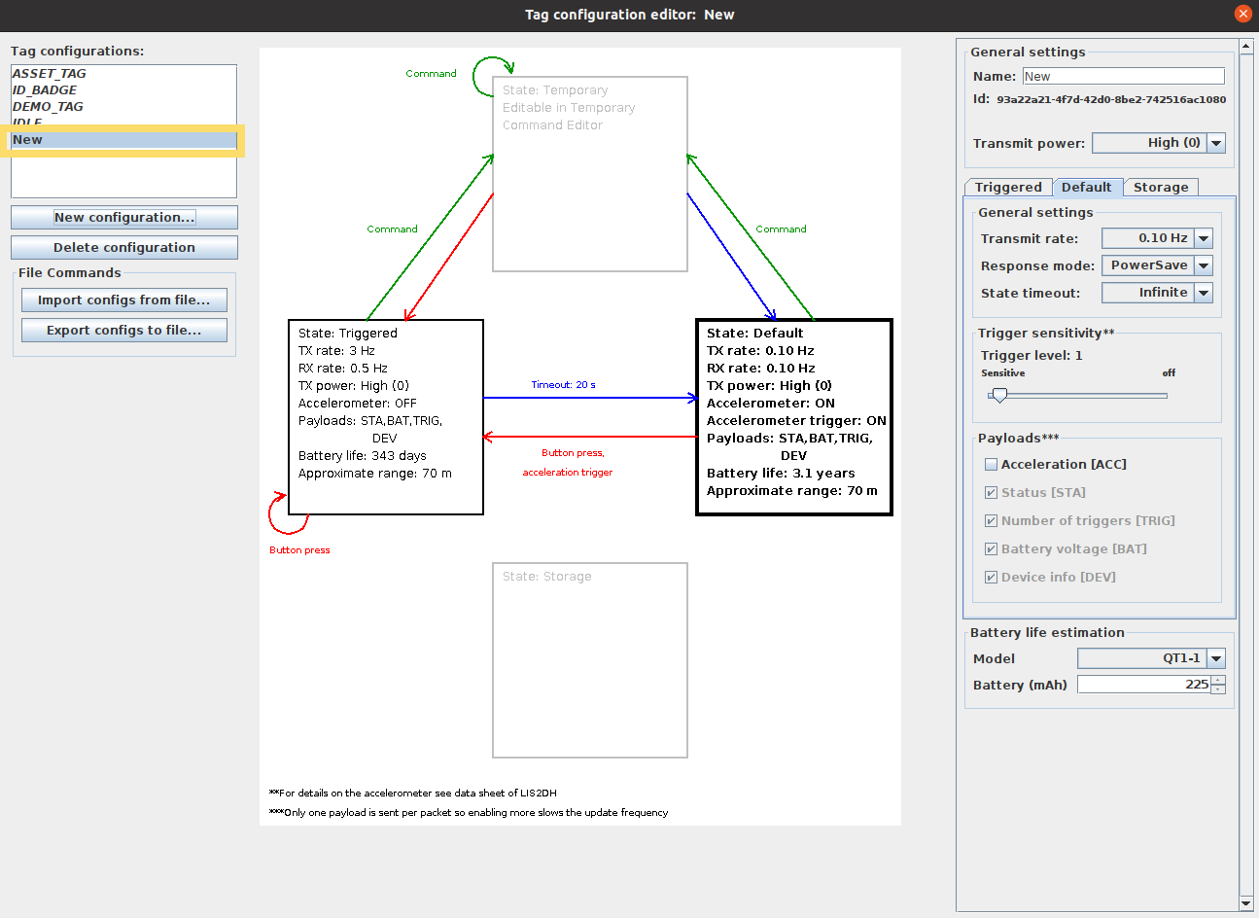
Task: Click the right panel scrollbar down arrow
Action: 1246,903
